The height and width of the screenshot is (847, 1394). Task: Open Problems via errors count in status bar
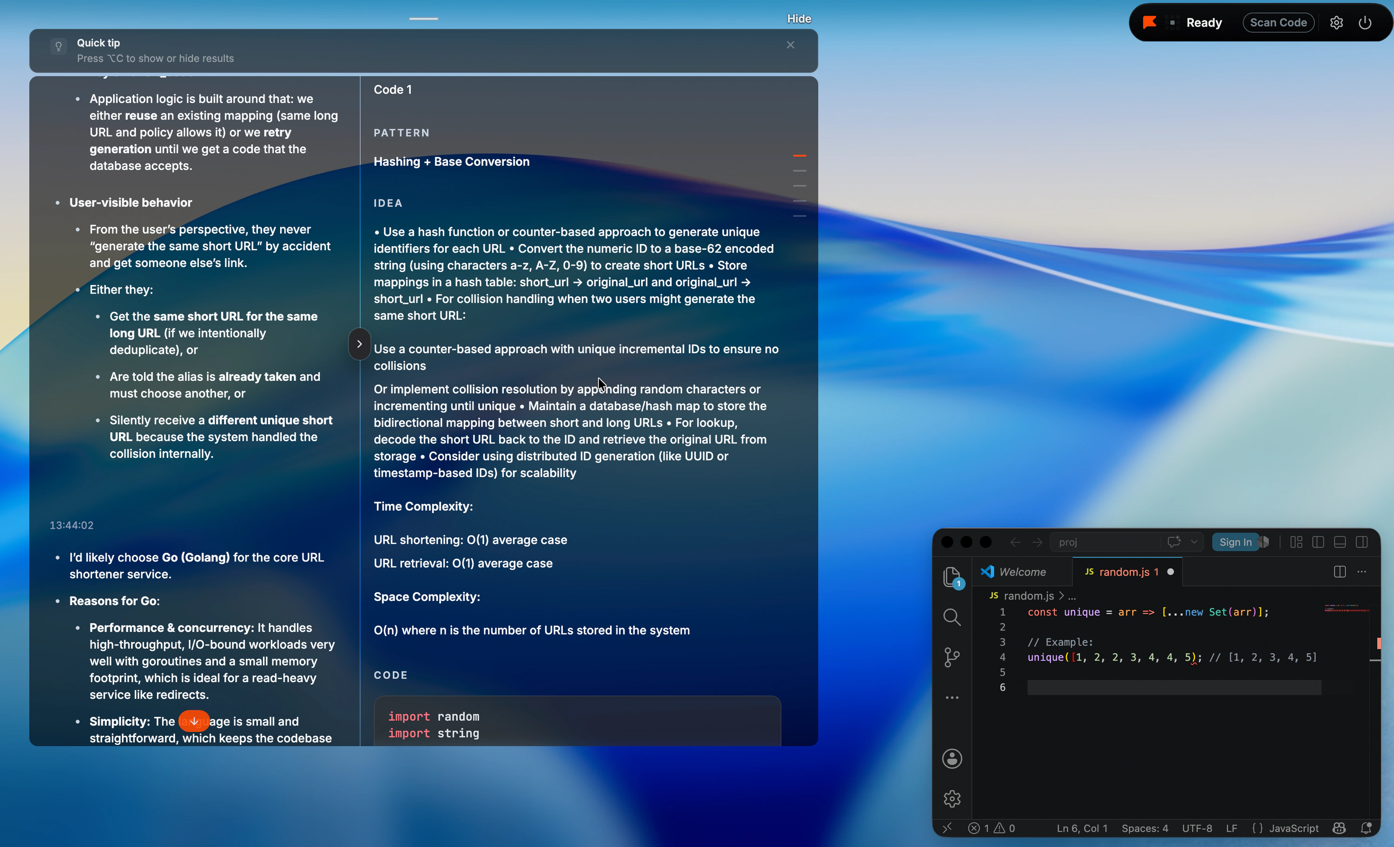tap(991, 828)
